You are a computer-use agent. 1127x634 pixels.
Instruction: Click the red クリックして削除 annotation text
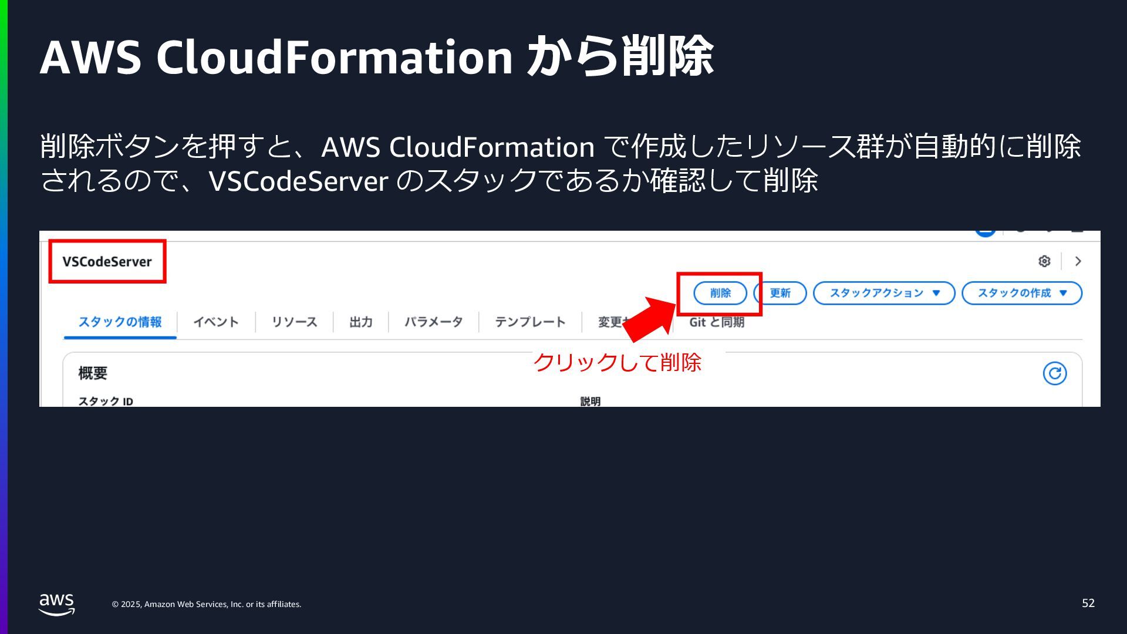point(617,362)
